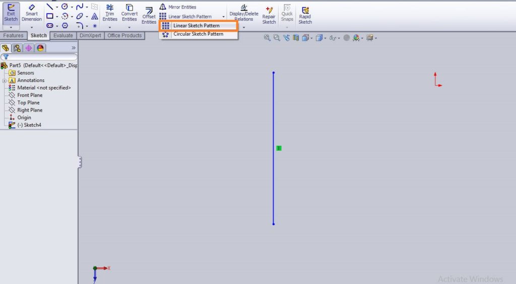The width and height of the screenshot is (516, 284).
Task: Click the Trim Entities tool
Action: point(109,13)
